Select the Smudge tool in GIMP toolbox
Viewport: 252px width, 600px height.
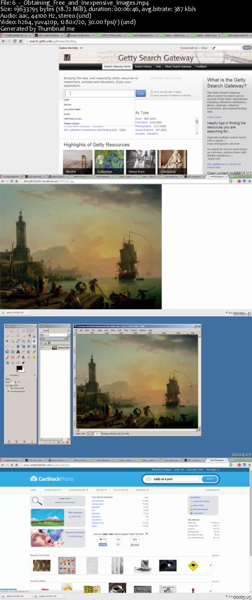click(18, 362)
